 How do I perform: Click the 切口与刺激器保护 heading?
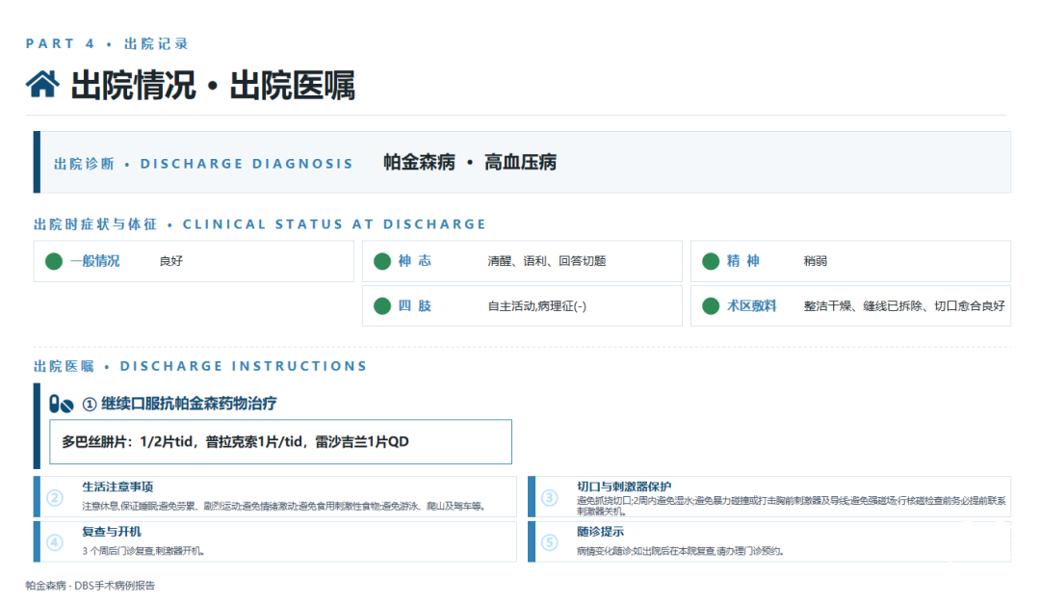(x=623, y=486)
